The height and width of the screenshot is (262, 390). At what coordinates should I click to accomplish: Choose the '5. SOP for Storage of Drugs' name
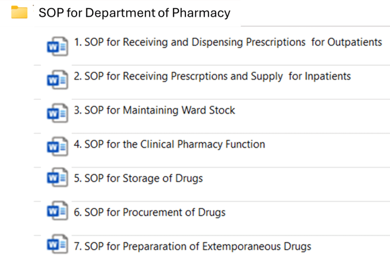click(138, 178)
